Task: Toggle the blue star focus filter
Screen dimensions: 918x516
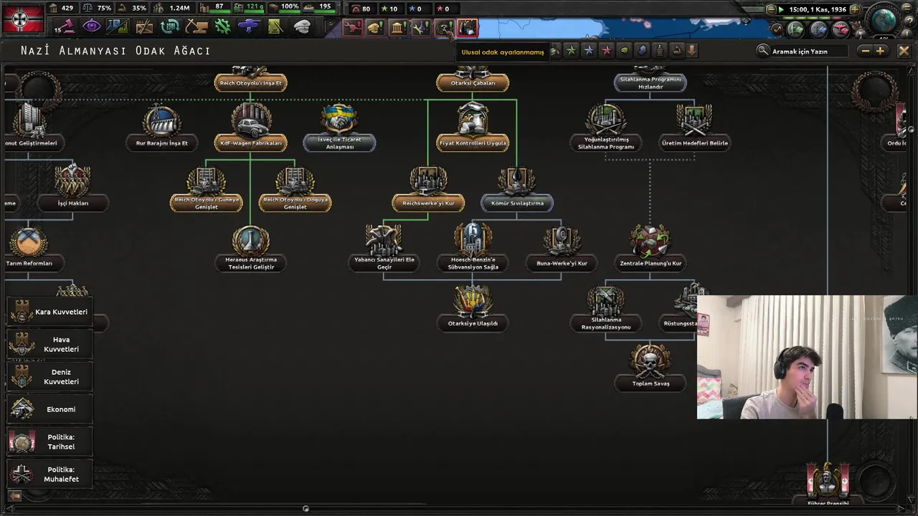Action: [x=589, y=50]
